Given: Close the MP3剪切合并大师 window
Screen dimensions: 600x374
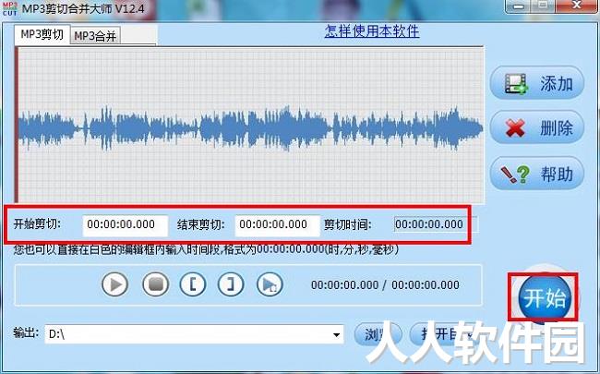Looking at the screenshot, I should (x=577, y=6).
